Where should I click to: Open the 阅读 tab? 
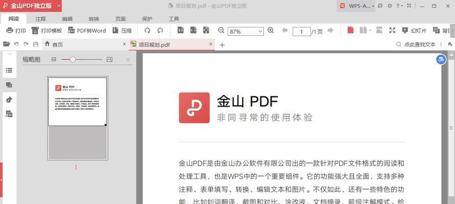(14, 19)
